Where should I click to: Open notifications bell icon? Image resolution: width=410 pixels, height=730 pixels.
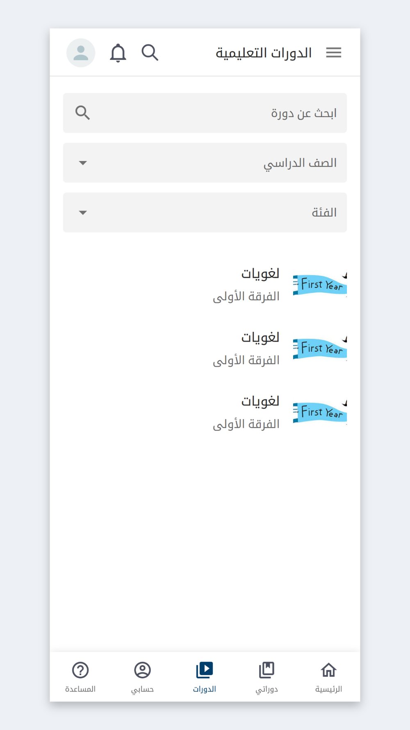[118, 53]
